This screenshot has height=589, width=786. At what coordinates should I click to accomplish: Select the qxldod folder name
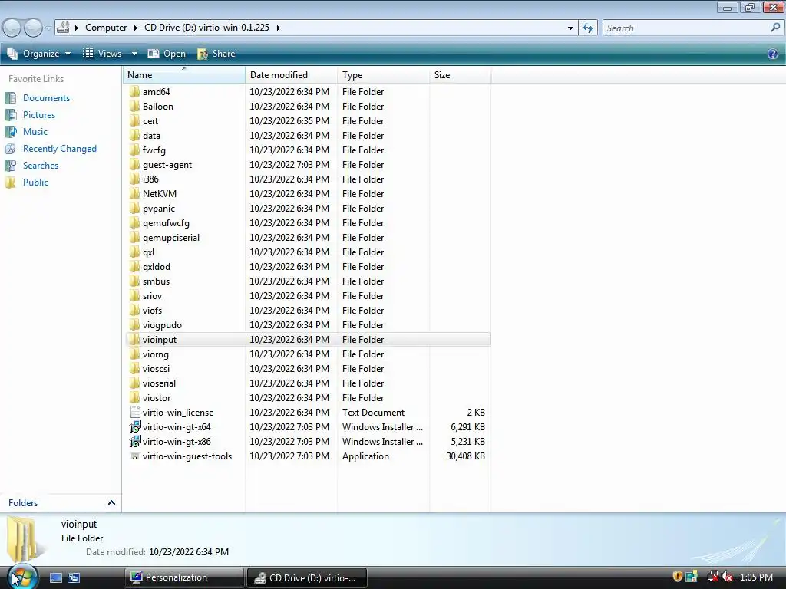point(157,267)
